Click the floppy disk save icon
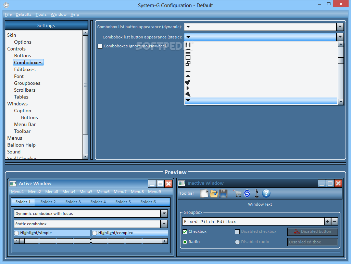The width and height of the screenshot is (351, 264). pyautogui.click(x=223, y=193)
